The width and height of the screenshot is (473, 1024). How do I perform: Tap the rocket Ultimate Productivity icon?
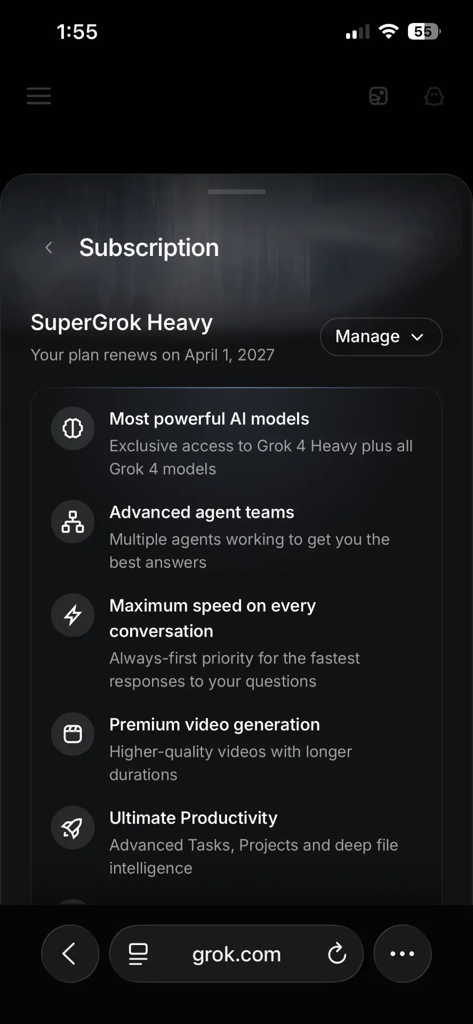(x=73, y=827)
